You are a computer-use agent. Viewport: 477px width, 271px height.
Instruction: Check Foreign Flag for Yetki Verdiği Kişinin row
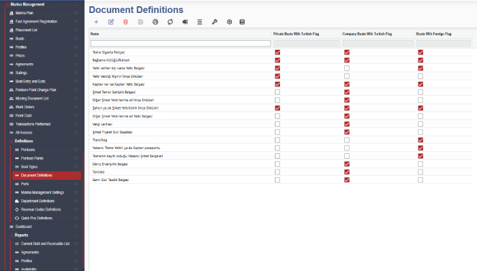click(x=420, y=76)
